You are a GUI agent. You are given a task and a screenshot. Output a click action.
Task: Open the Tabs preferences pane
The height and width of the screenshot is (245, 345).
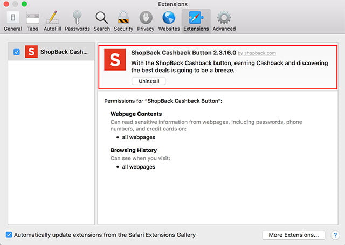pos(32,21)
